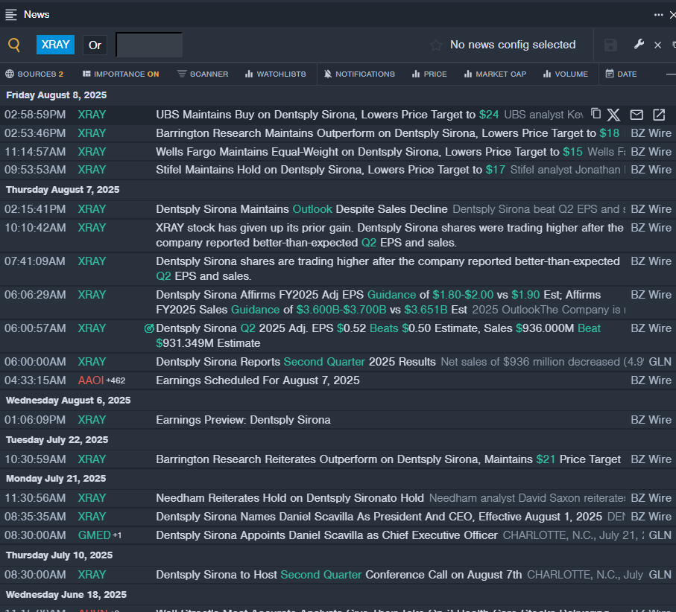The height and width of the screenshot is (612, 676).
Task: Open the Price filter
Action: point(429,74)
